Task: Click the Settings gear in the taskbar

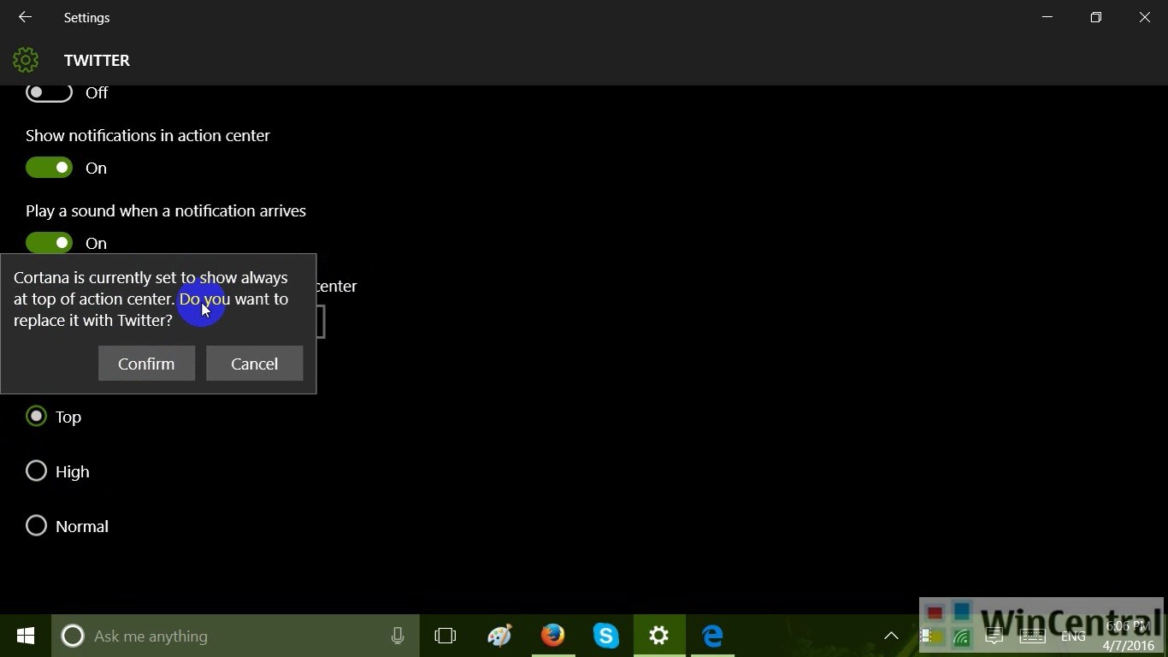Action: click(x=658, y=636)
